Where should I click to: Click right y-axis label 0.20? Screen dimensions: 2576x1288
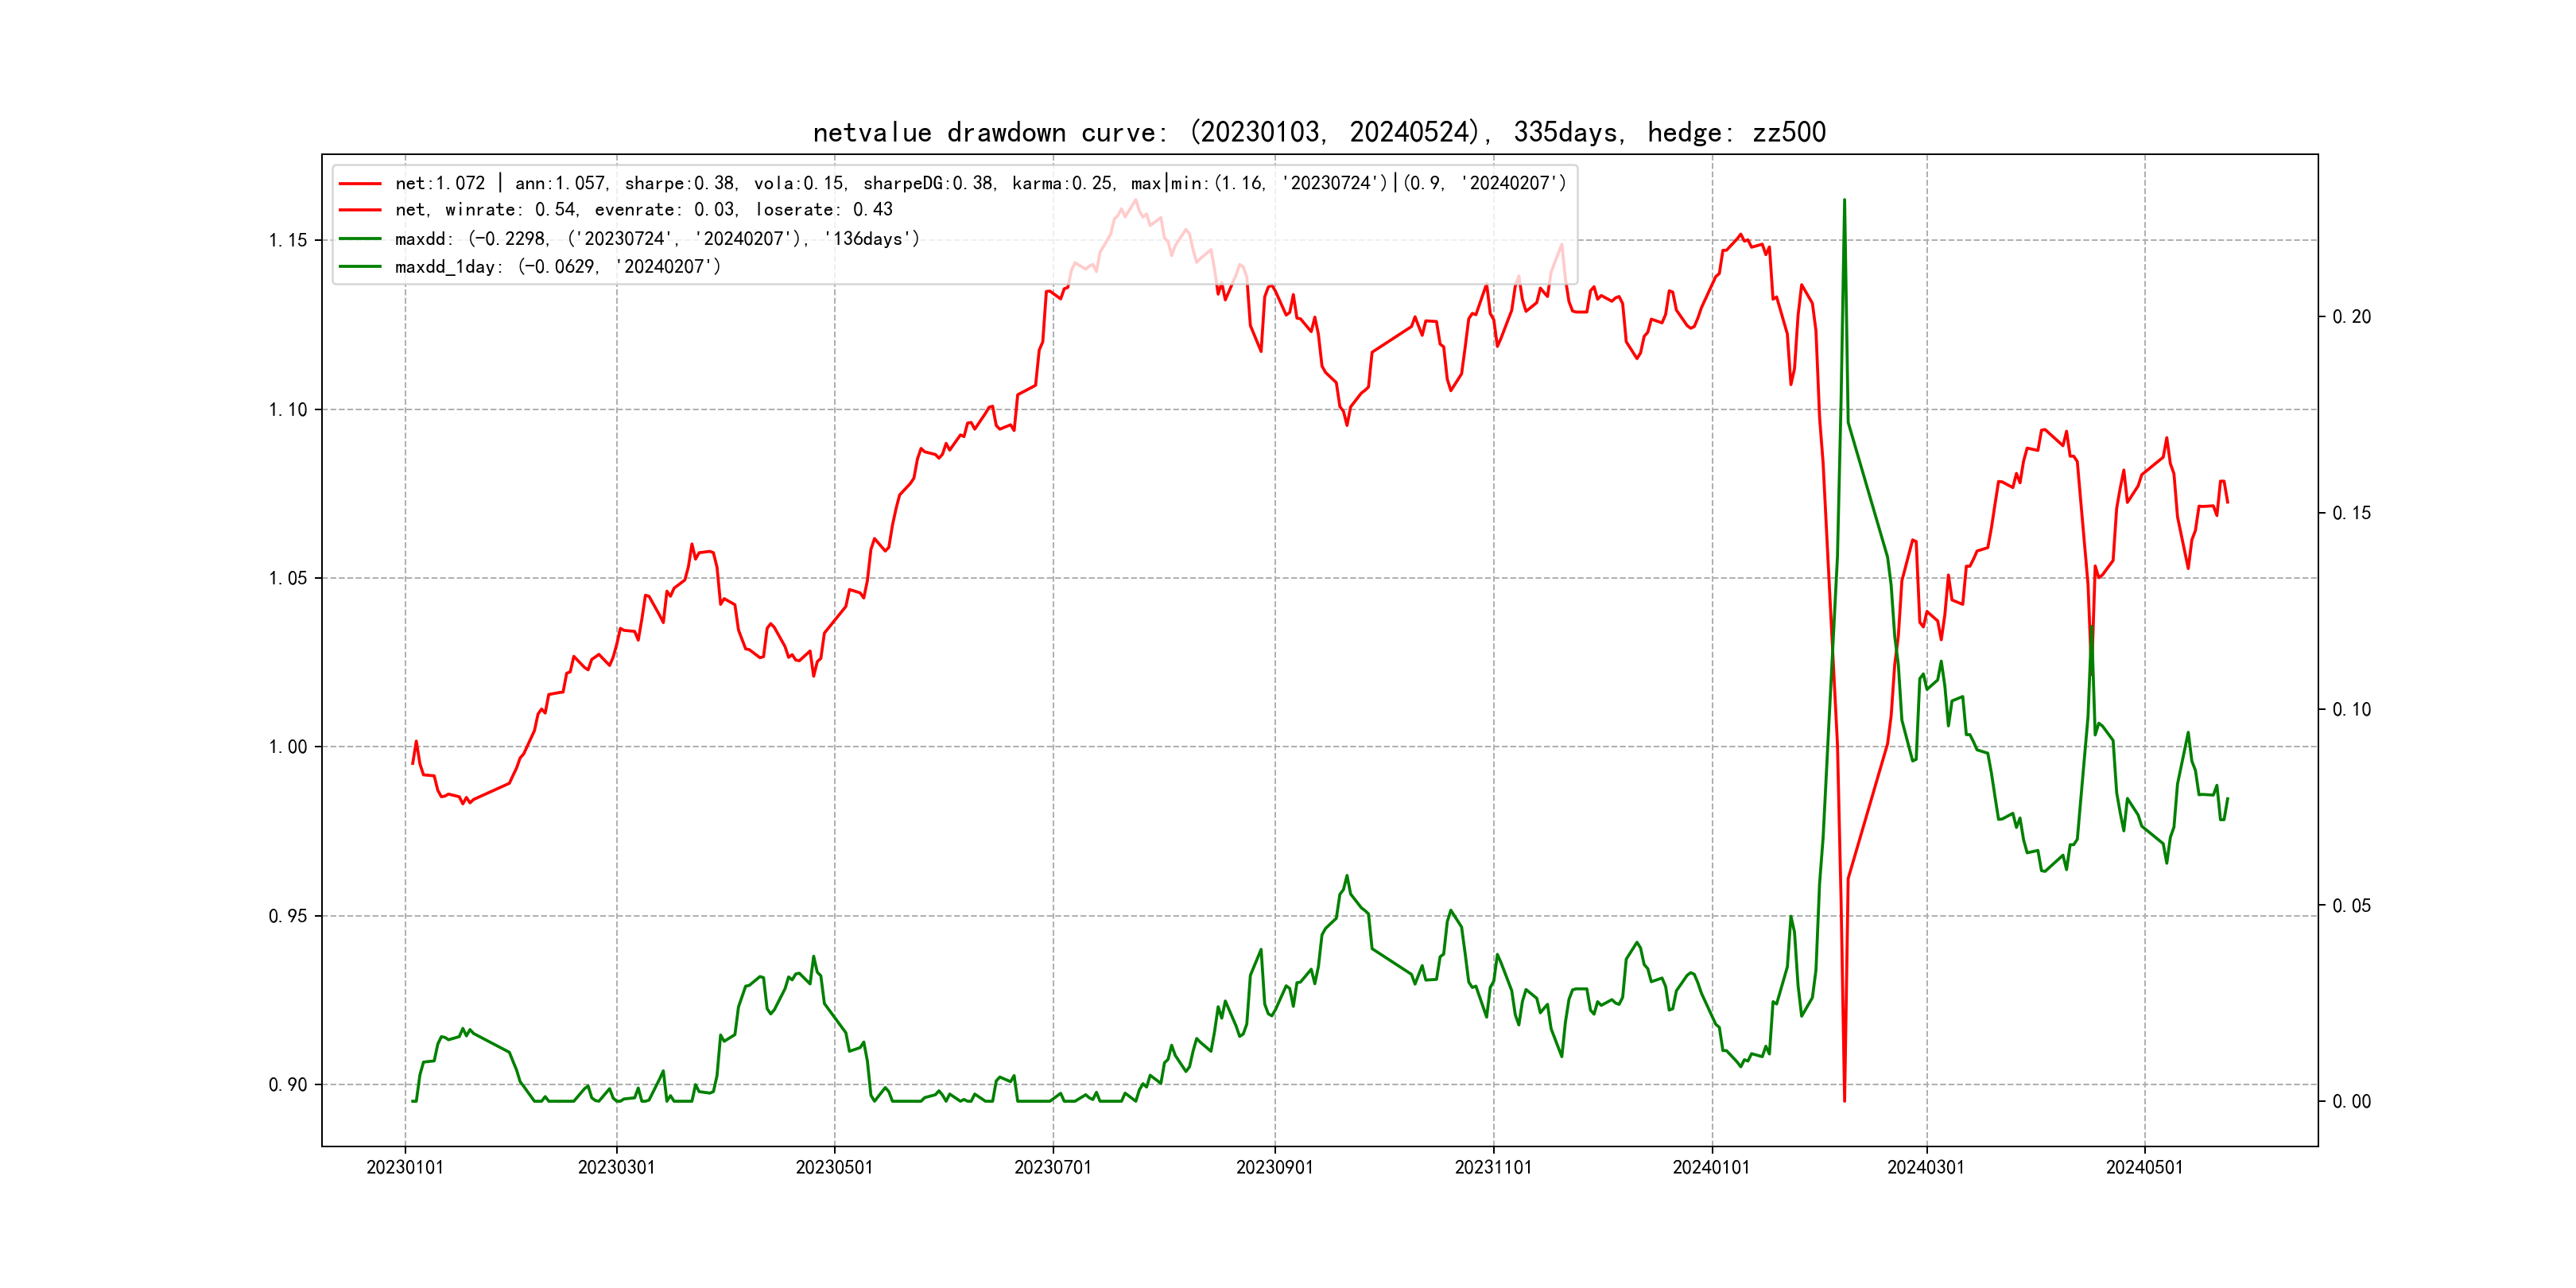pos(2351,317)
